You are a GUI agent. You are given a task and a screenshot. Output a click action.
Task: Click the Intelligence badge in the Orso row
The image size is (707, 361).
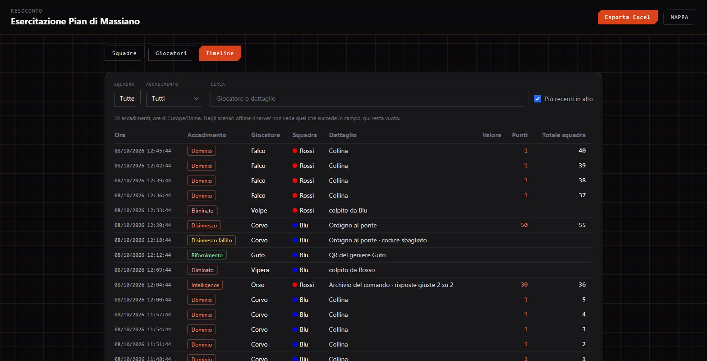[205, 285]
